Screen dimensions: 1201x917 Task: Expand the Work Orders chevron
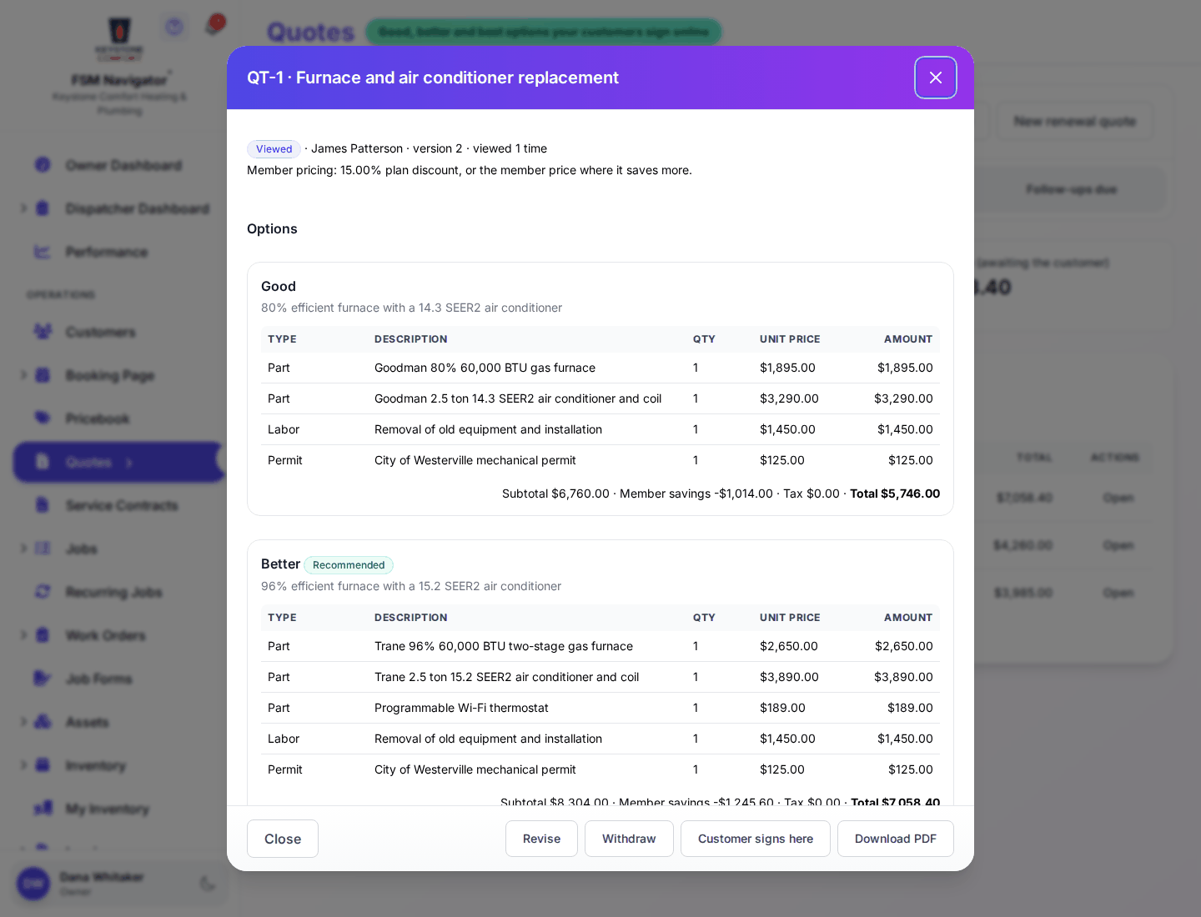pyautogui.click(x=23, y=635)
